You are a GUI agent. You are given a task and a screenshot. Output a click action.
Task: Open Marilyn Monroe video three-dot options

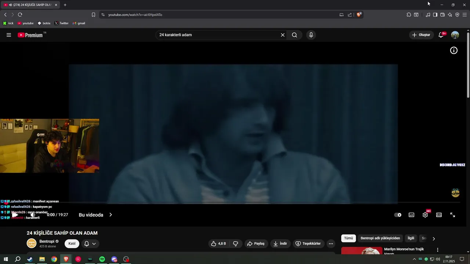click(x=437, y=250)
